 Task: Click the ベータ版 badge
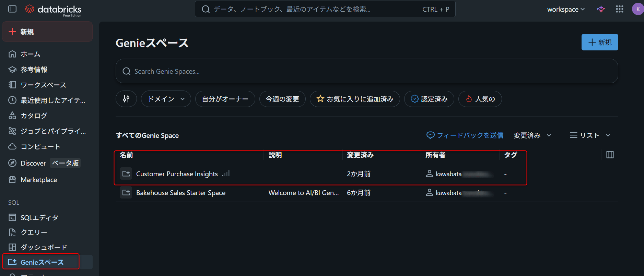(65, 163)
